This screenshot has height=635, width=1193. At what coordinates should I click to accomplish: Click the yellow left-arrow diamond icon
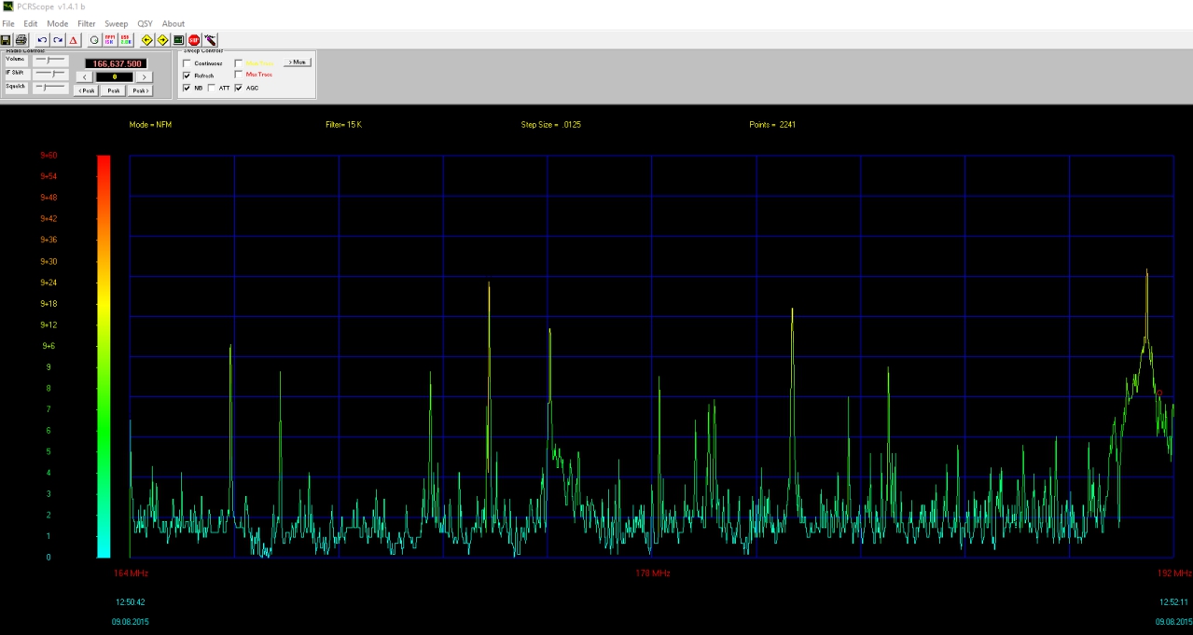point(146,40)
